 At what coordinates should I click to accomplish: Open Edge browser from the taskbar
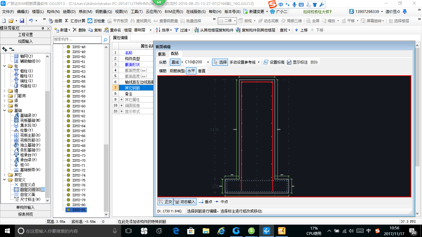[176, 231]
